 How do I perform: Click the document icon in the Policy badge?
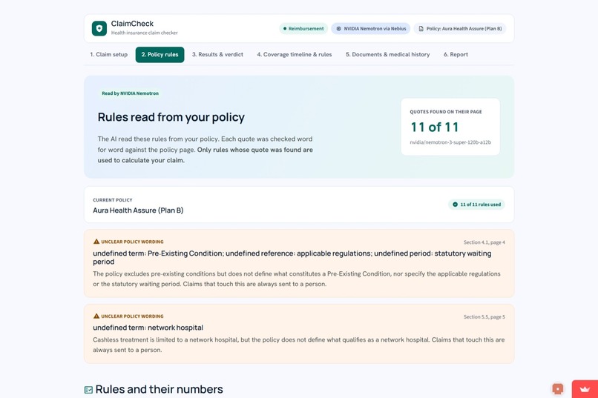[x=421, y=29]
